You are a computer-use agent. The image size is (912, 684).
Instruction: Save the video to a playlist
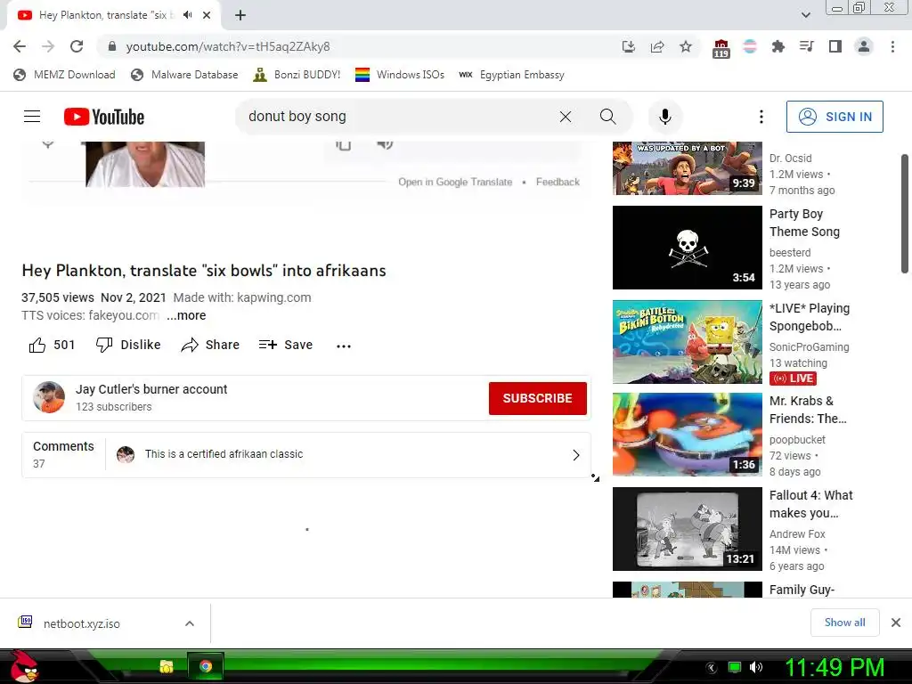286,345
